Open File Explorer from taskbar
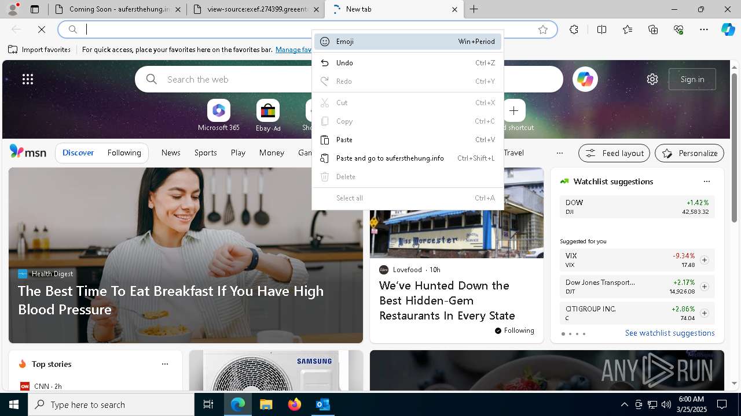The height and width of the screenshot is (416, 741). [x=266, y=404]
